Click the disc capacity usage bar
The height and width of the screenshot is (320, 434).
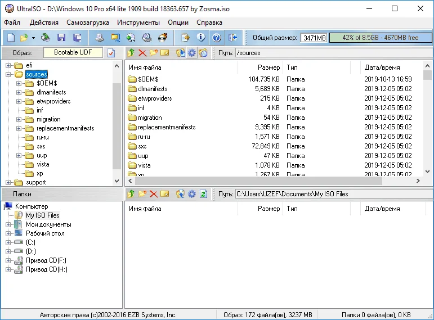[x=379, y=38]
